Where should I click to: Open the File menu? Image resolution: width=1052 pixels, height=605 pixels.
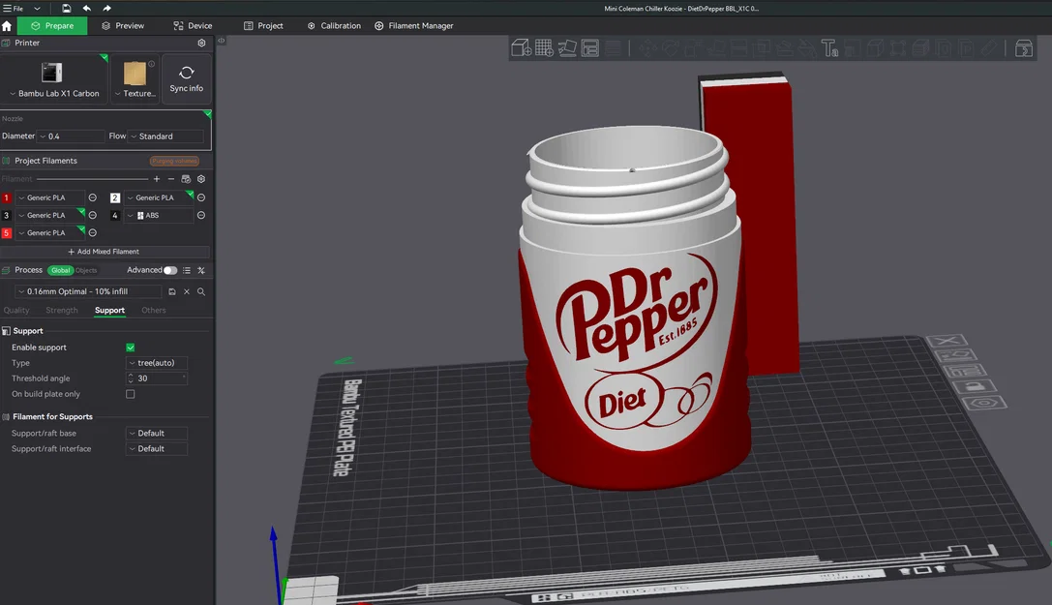(14, 9)
